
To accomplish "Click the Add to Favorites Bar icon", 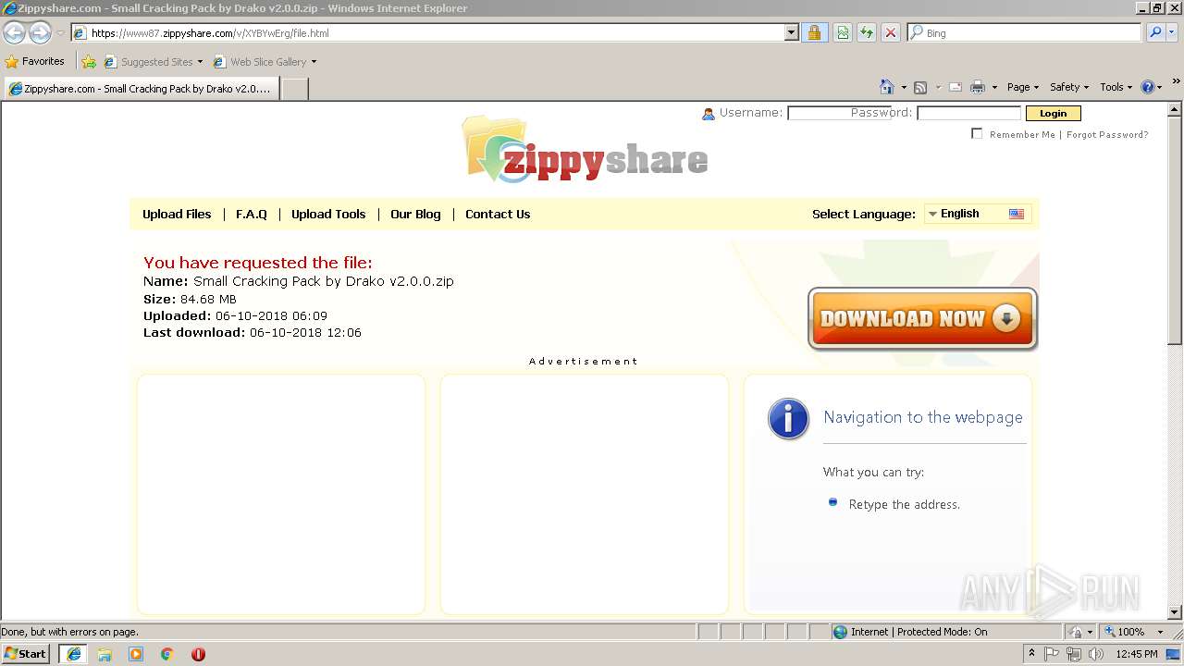I will (x=89, y=62).
